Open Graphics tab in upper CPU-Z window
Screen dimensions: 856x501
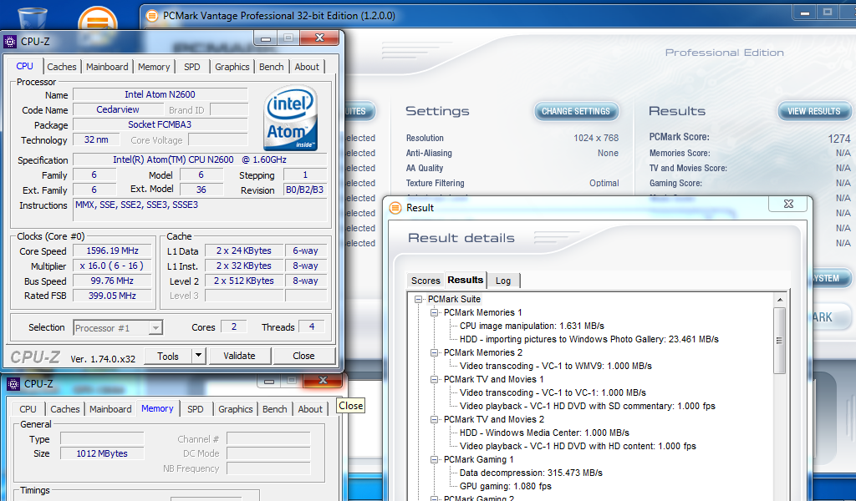232,67
